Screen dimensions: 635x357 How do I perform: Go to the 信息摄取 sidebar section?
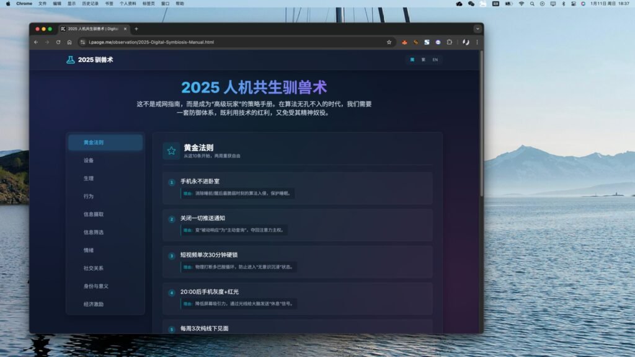click(94, 214)
